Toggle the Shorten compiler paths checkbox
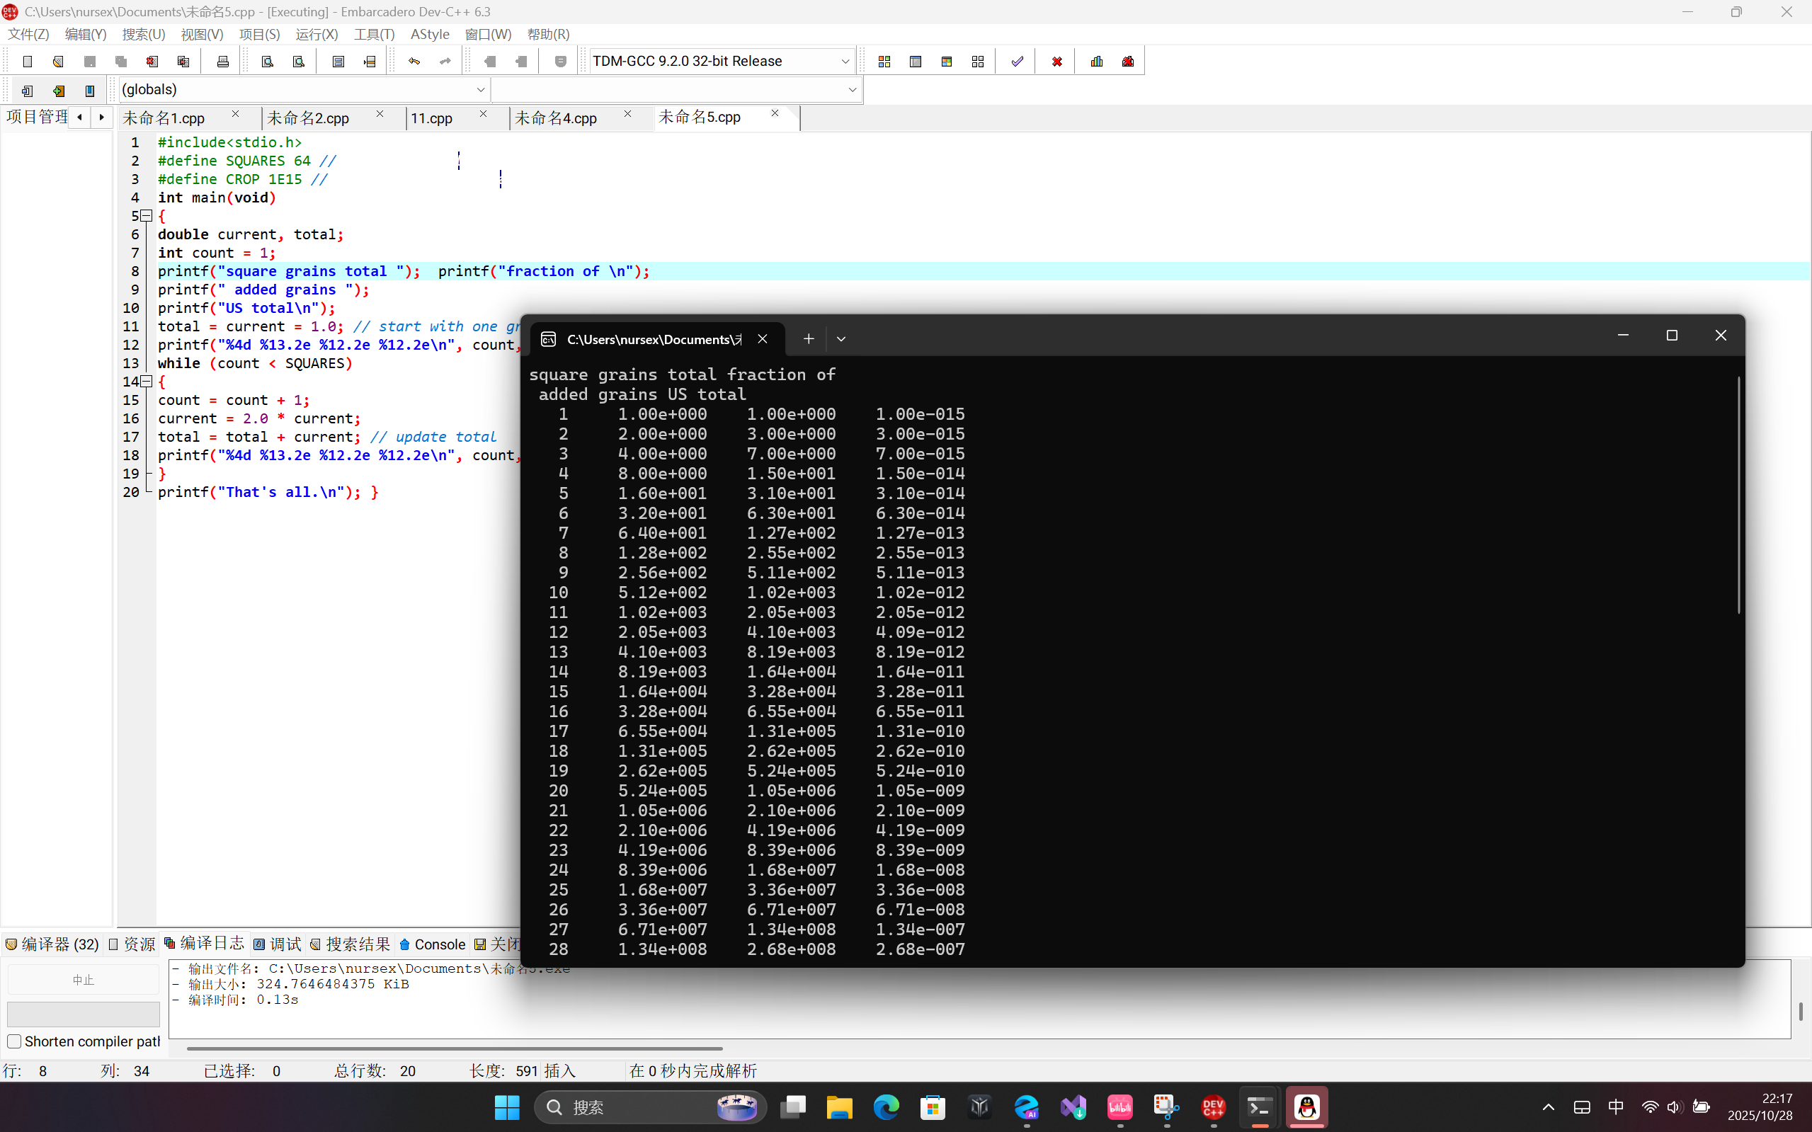 (x=14, y=1041)
